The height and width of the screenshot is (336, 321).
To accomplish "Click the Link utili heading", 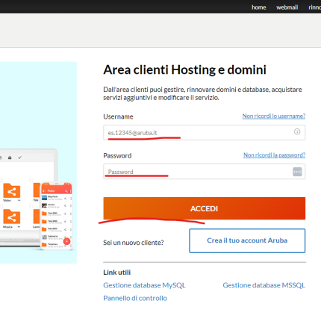I will 117,273.
